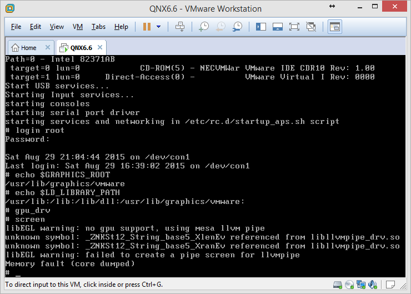411x294 pixels.
Task: Enter full screen mode
Action: [294, 26]
